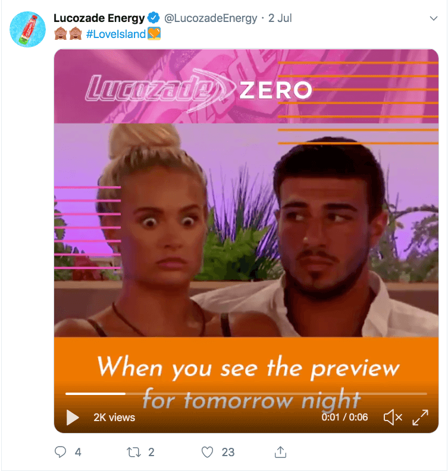Image resolution: width=448 pixels, height=471 pixels.
Task: Click the 2K views counter
Action: (114, 418)
